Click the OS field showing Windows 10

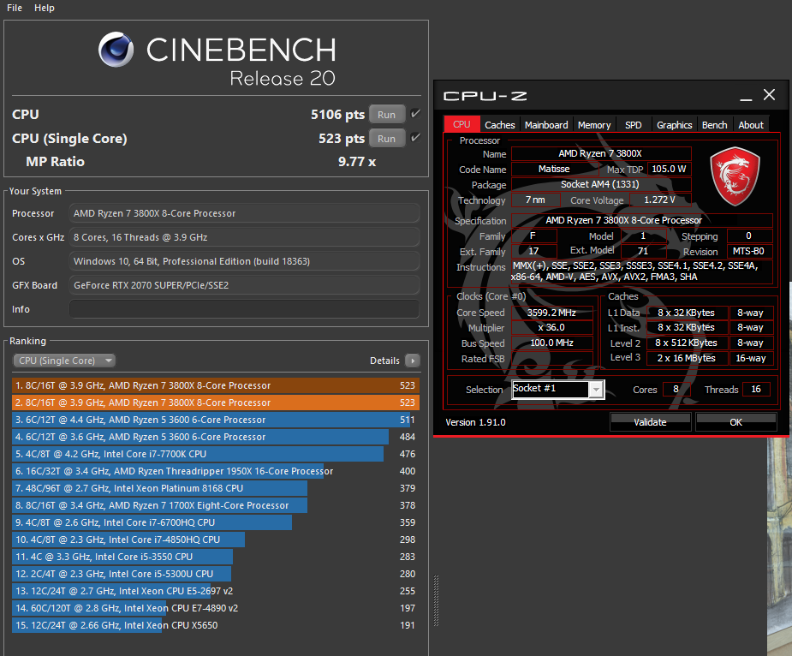245,261
